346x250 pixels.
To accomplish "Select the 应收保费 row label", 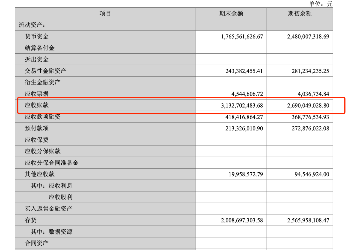I will (x=37, y=140).
